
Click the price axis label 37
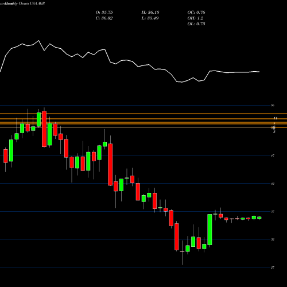pos(273,212)
